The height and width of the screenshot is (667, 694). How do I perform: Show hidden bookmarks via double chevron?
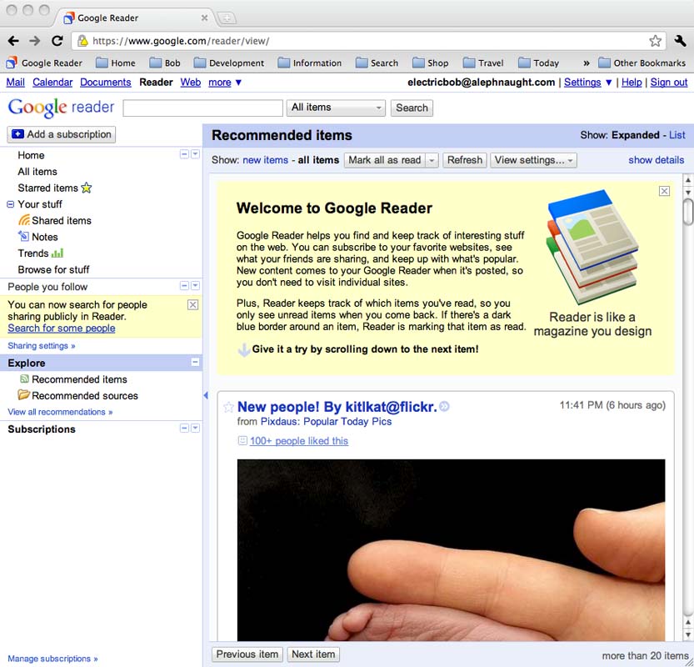[586, 63]
